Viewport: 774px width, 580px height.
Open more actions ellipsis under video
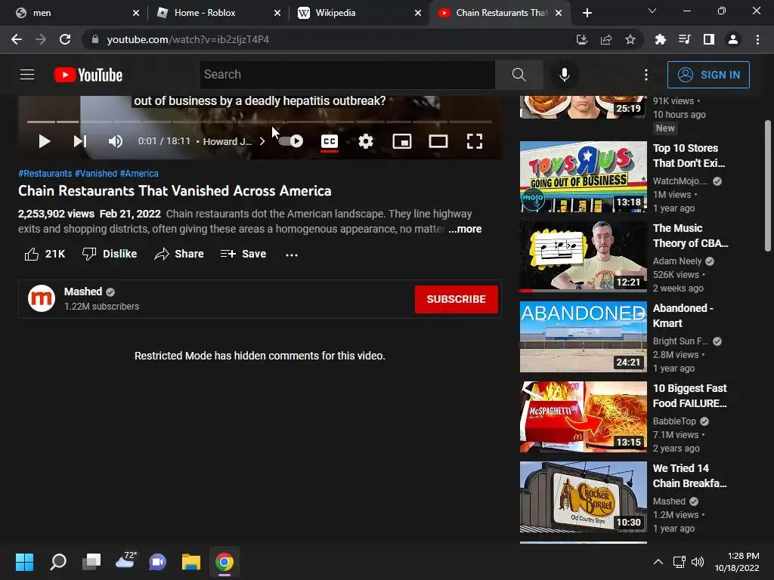292,255
